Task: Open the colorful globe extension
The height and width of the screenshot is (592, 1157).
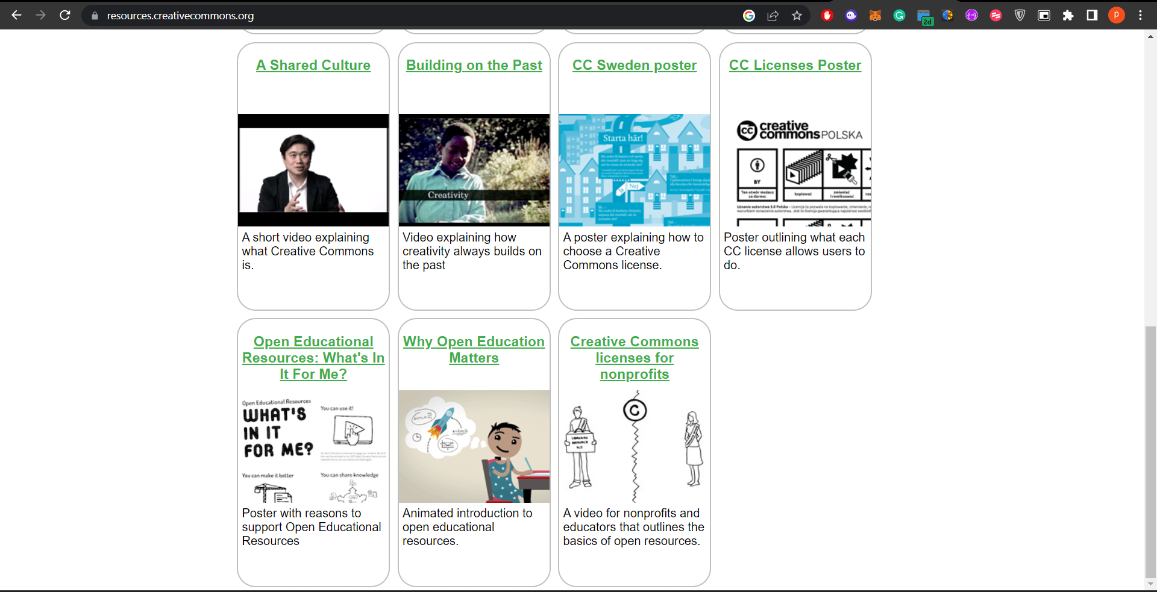Action: (x=948, y=16)
